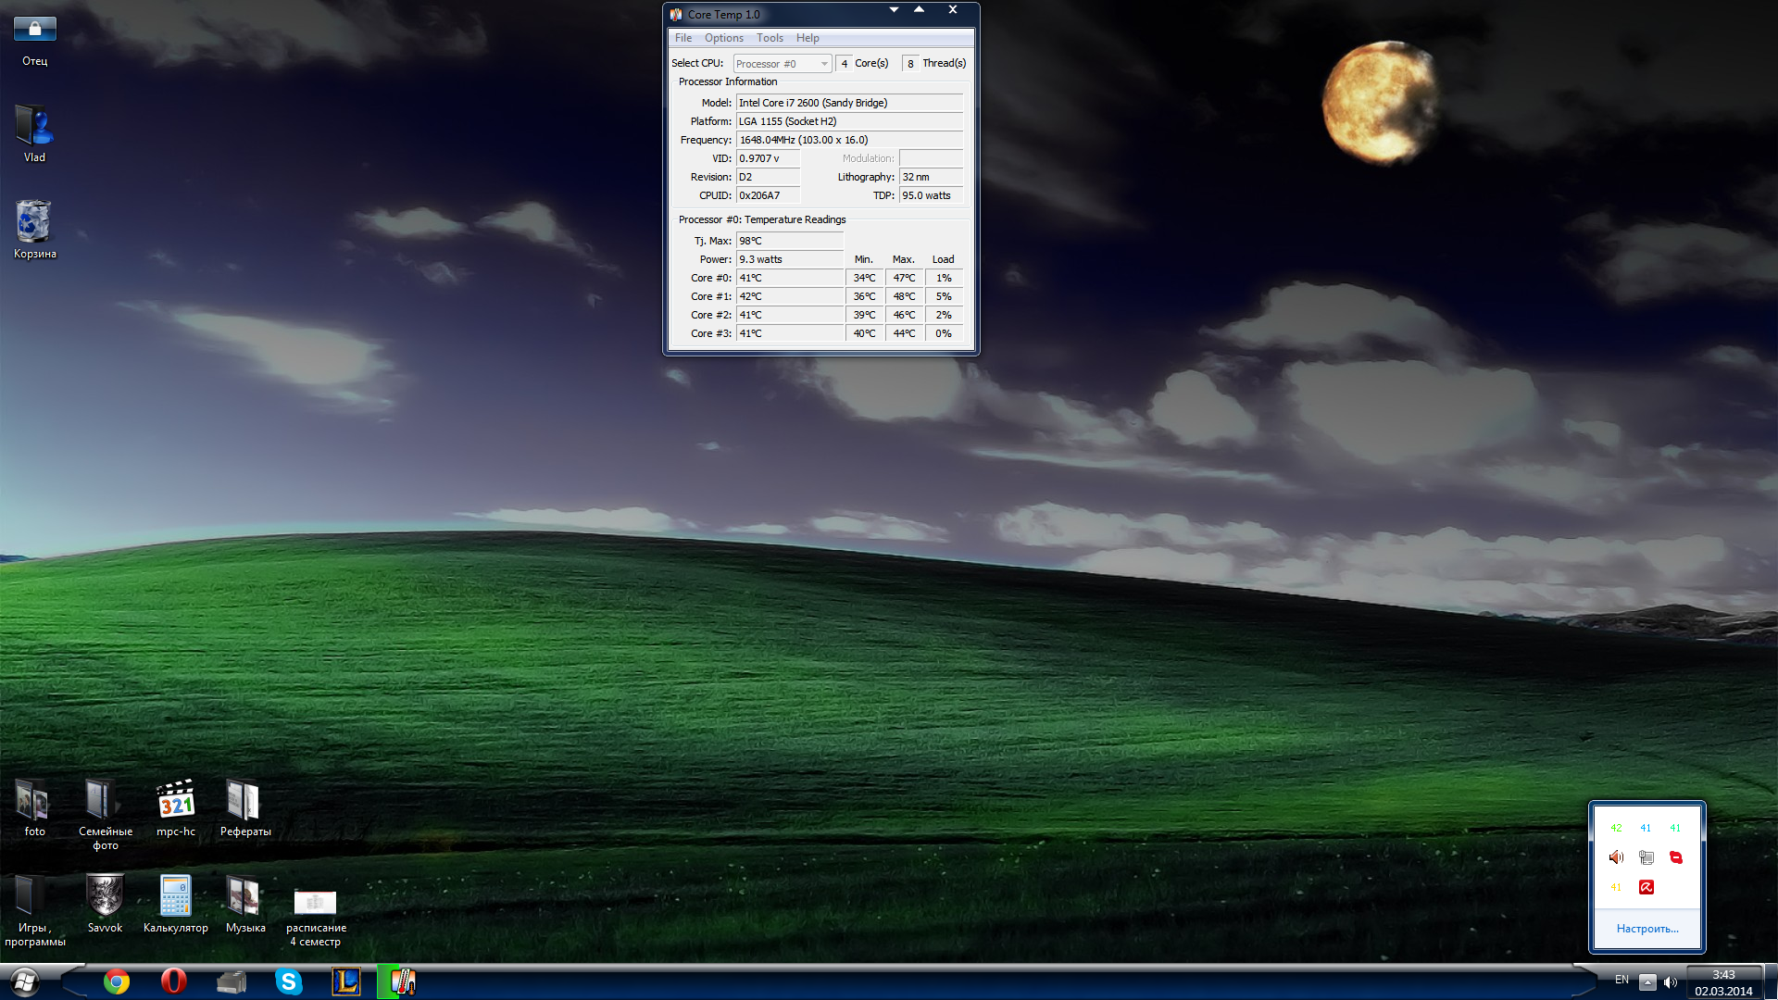Click the network connection icon in tray popup
Viewport: 1778px width, 1000px height.
coord(1646,857)
